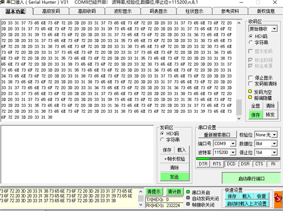
Task: Open the 停止位 1bit dropdown
Action: [x=274, y=153]
